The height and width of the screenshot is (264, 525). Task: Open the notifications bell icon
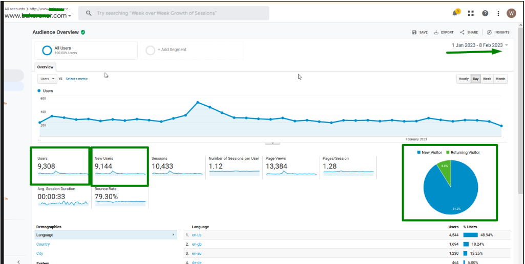coord(455,13)
